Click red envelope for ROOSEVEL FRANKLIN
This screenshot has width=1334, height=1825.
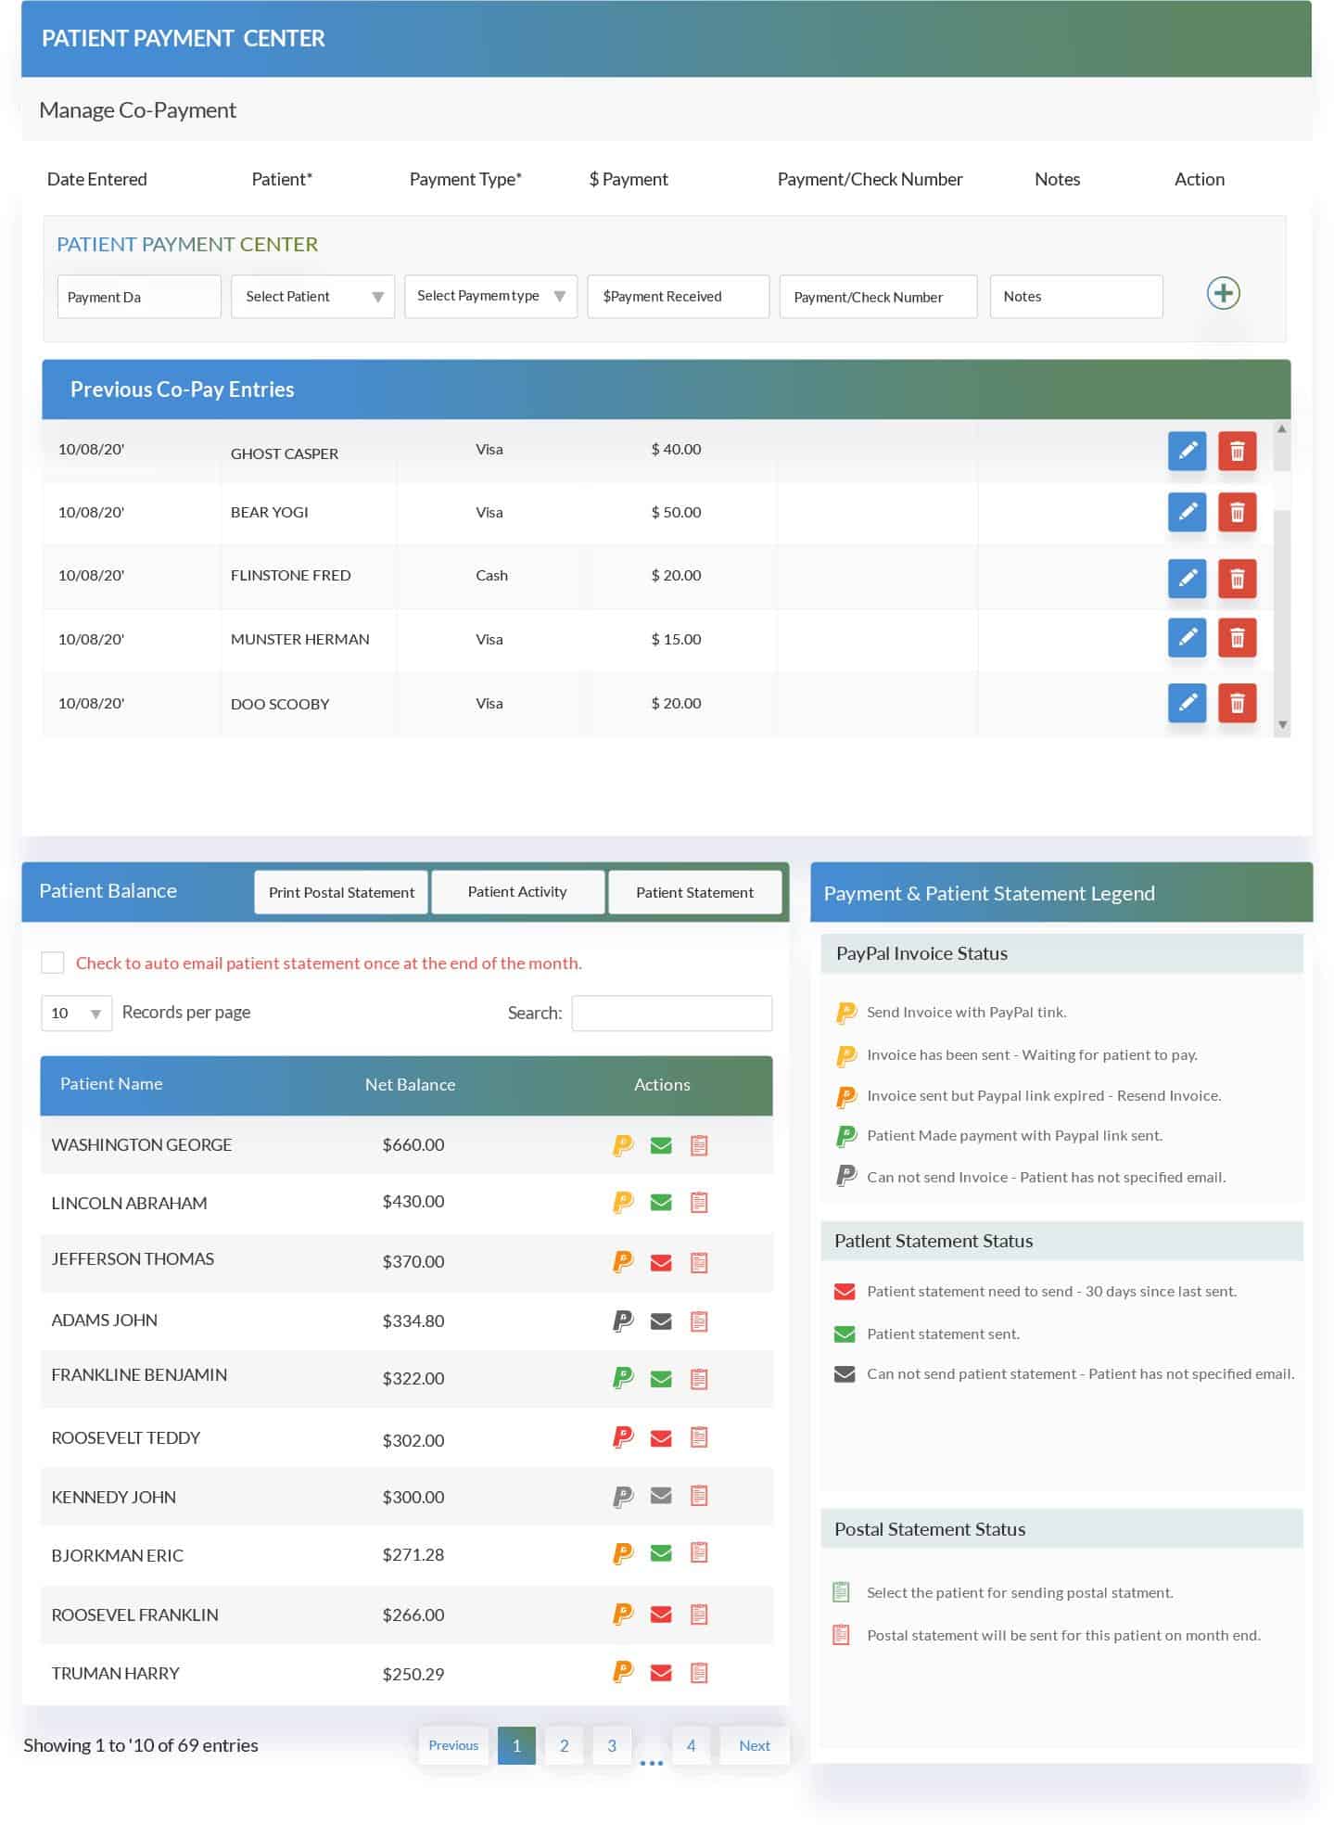(661, 1614)
